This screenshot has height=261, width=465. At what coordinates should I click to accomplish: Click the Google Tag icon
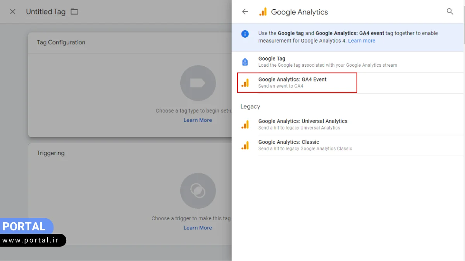245,61
